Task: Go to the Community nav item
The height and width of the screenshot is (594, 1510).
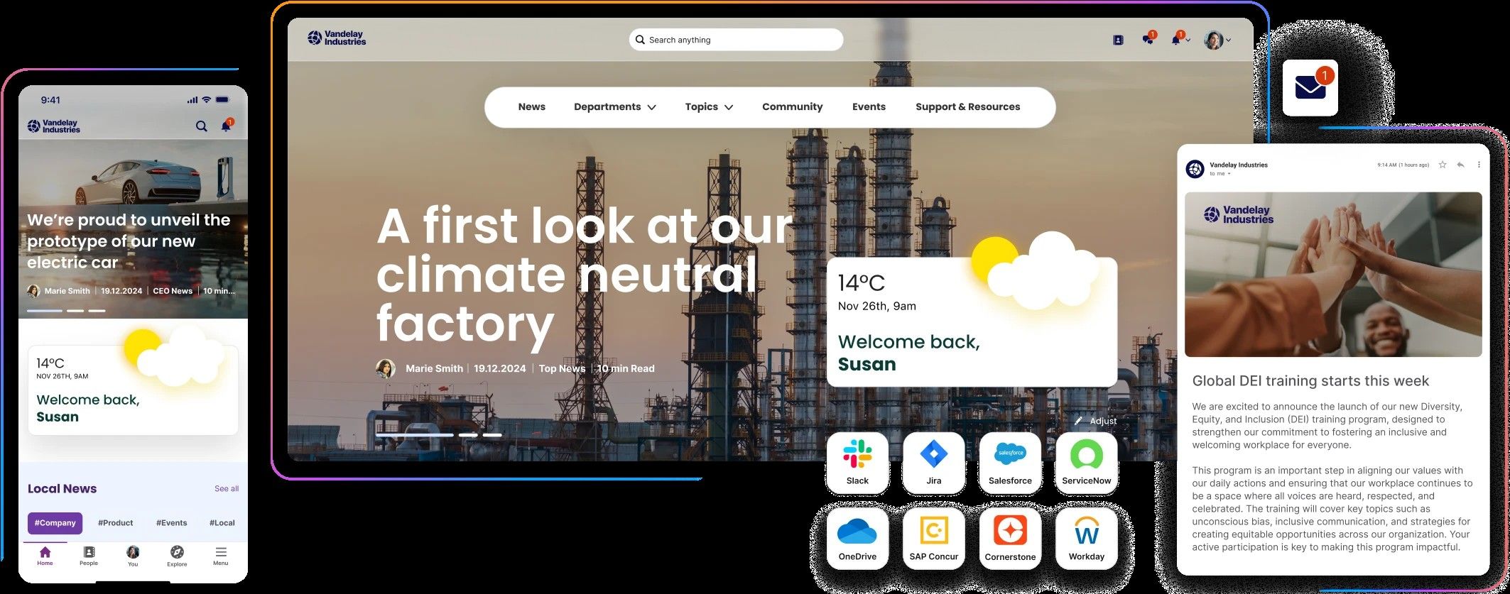Action: 792,107
